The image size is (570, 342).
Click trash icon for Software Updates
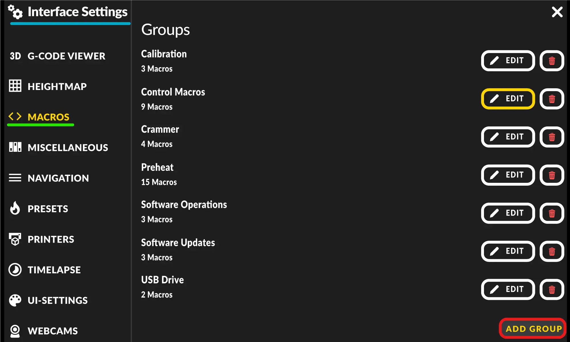tap(551, 251)
